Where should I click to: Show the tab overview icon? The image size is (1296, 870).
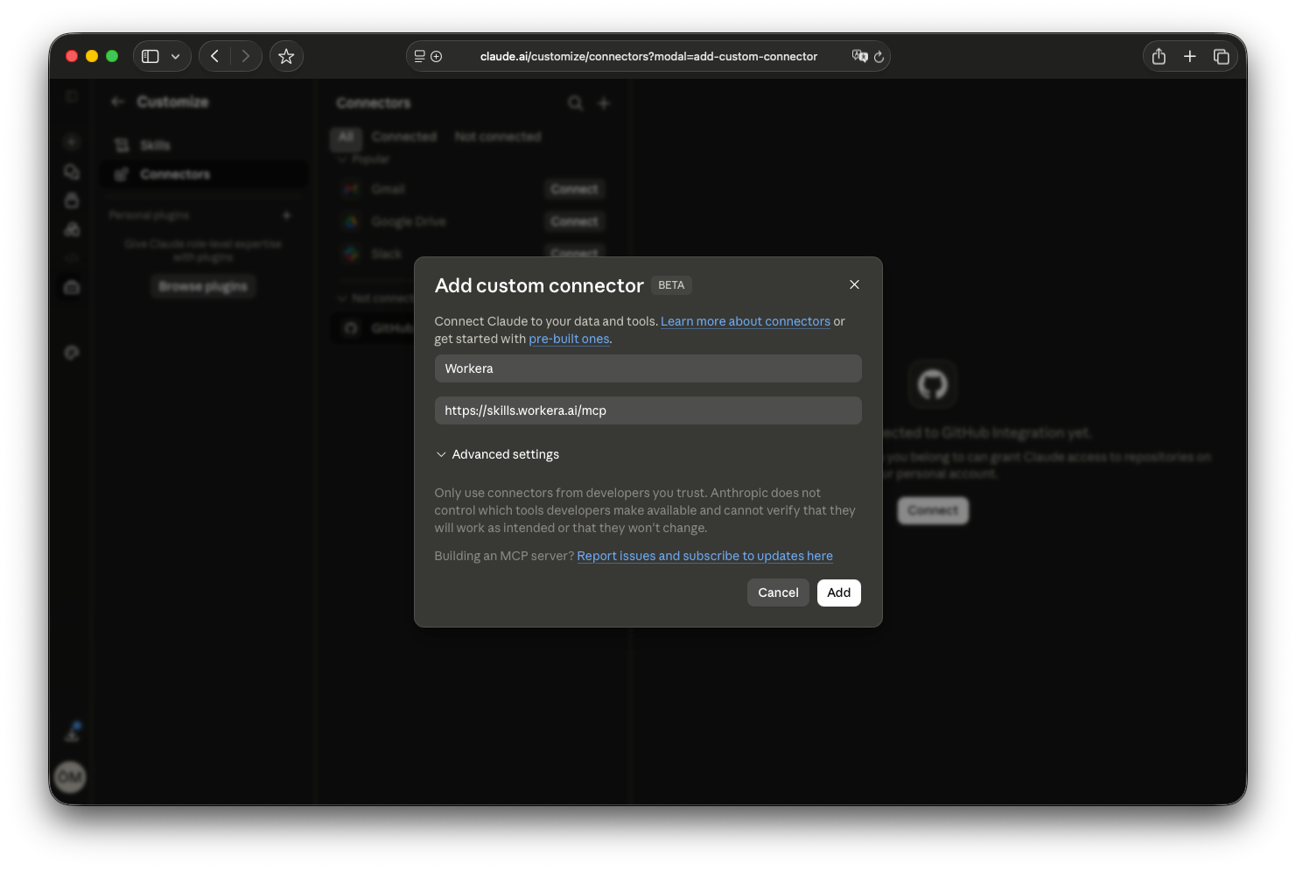tap(1222, 56)
